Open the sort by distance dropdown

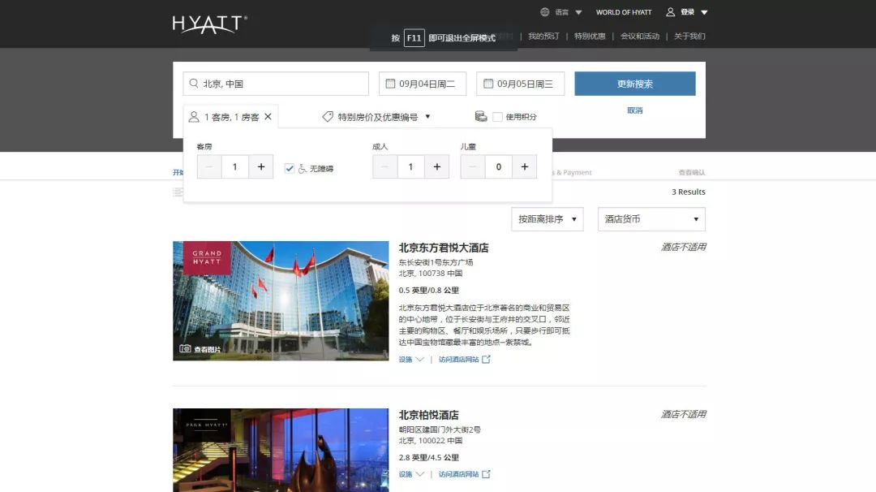(547, 219)
